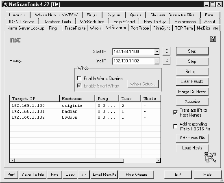Expand the Start IP dropdown list

(157, 51)
